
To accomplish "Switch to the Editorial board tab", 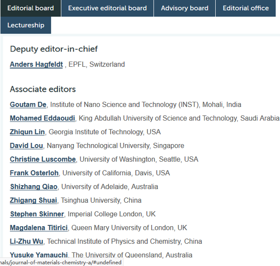I will (31, 8).
